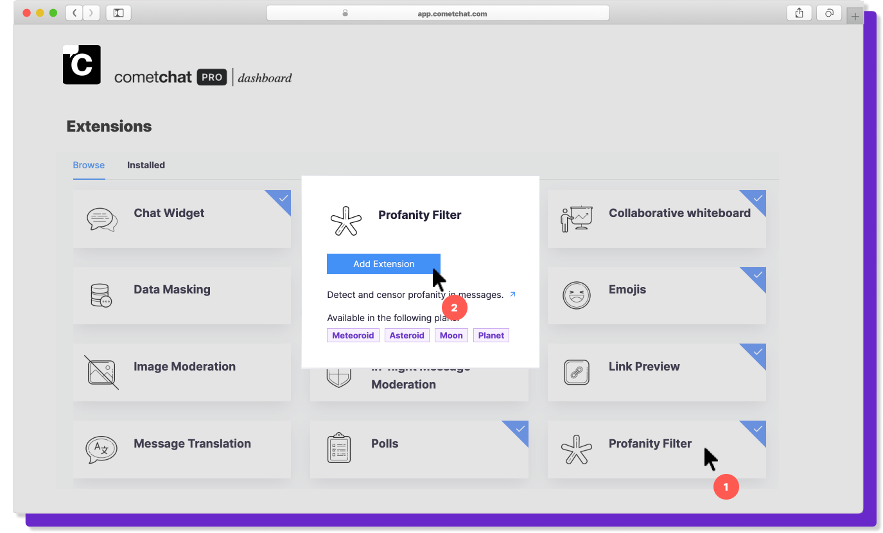Open a new Safari tab with plus button
The width and height of the screenshot is (883, 533).
click(855, 16)
